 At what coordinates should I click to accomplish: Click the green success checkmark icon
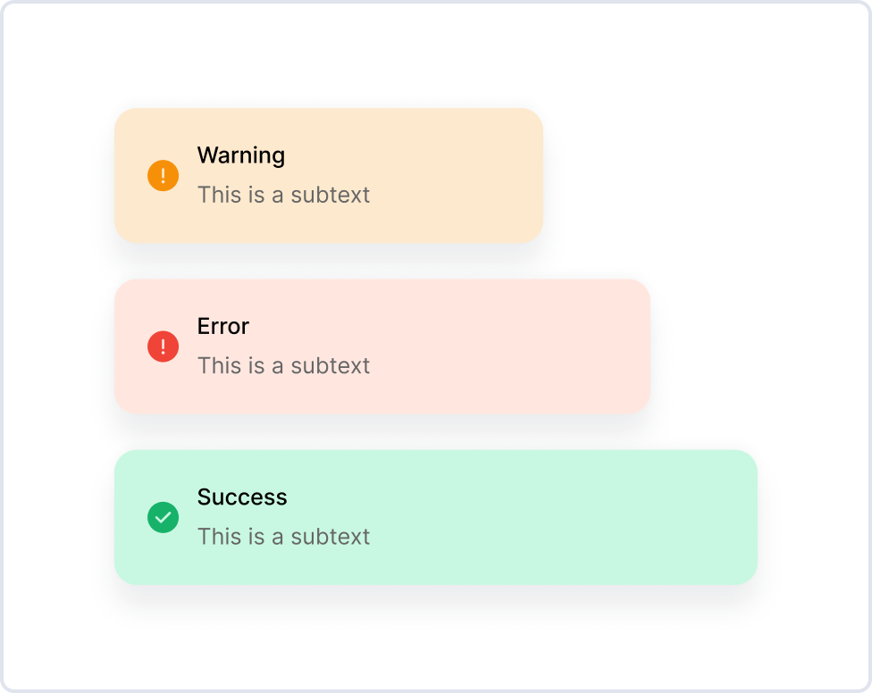163,517
